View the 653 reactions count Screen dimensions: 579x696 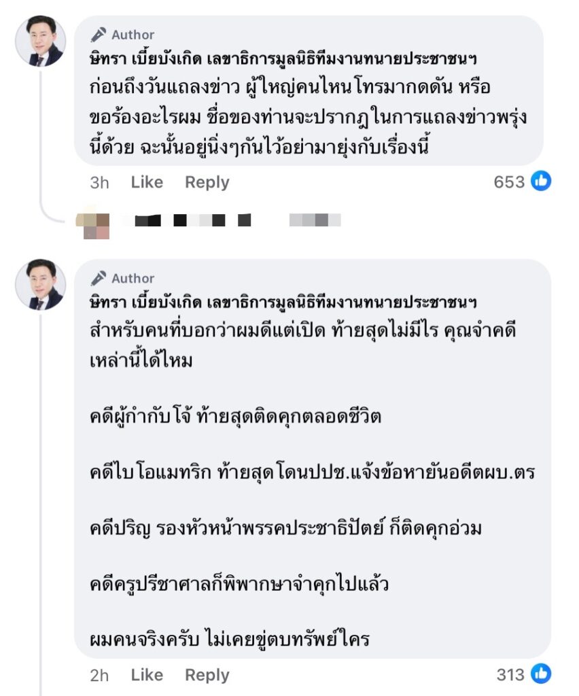click(510, 181)
